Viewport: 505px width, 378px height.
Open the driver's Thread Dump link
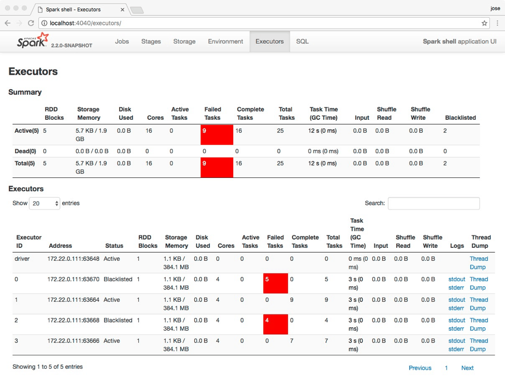479,263
